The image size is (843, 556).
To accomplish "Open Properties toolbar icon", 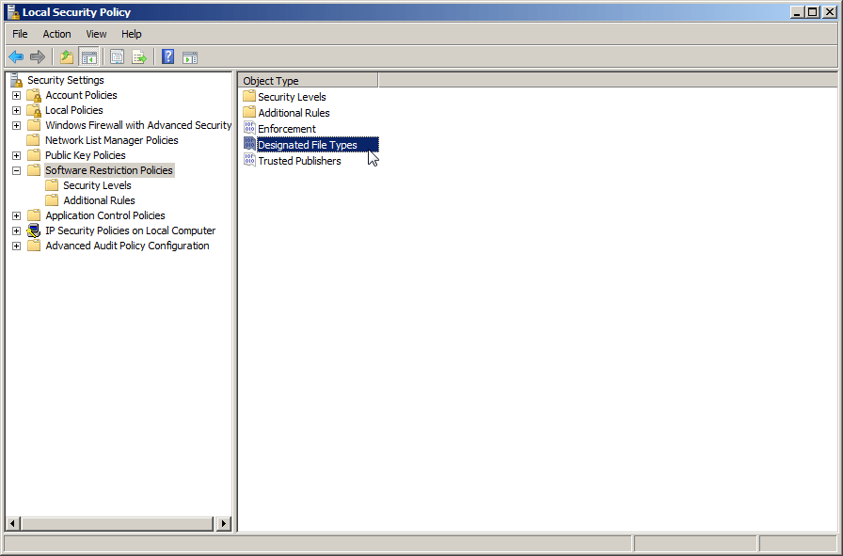I will 117,56.
